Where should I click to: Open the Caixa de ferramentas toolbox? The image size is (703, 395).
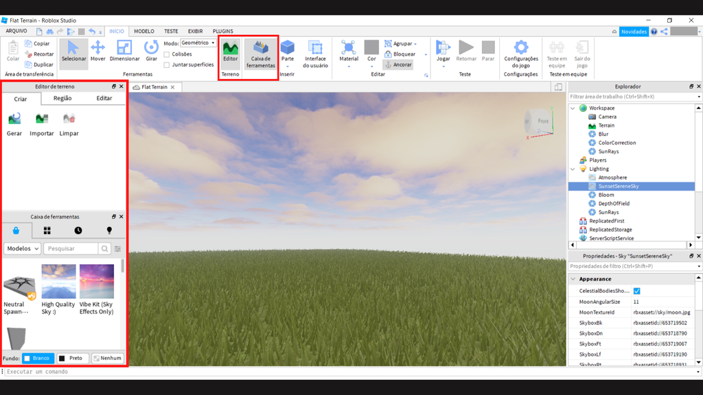pyautogui.click(x=260, y=54)
